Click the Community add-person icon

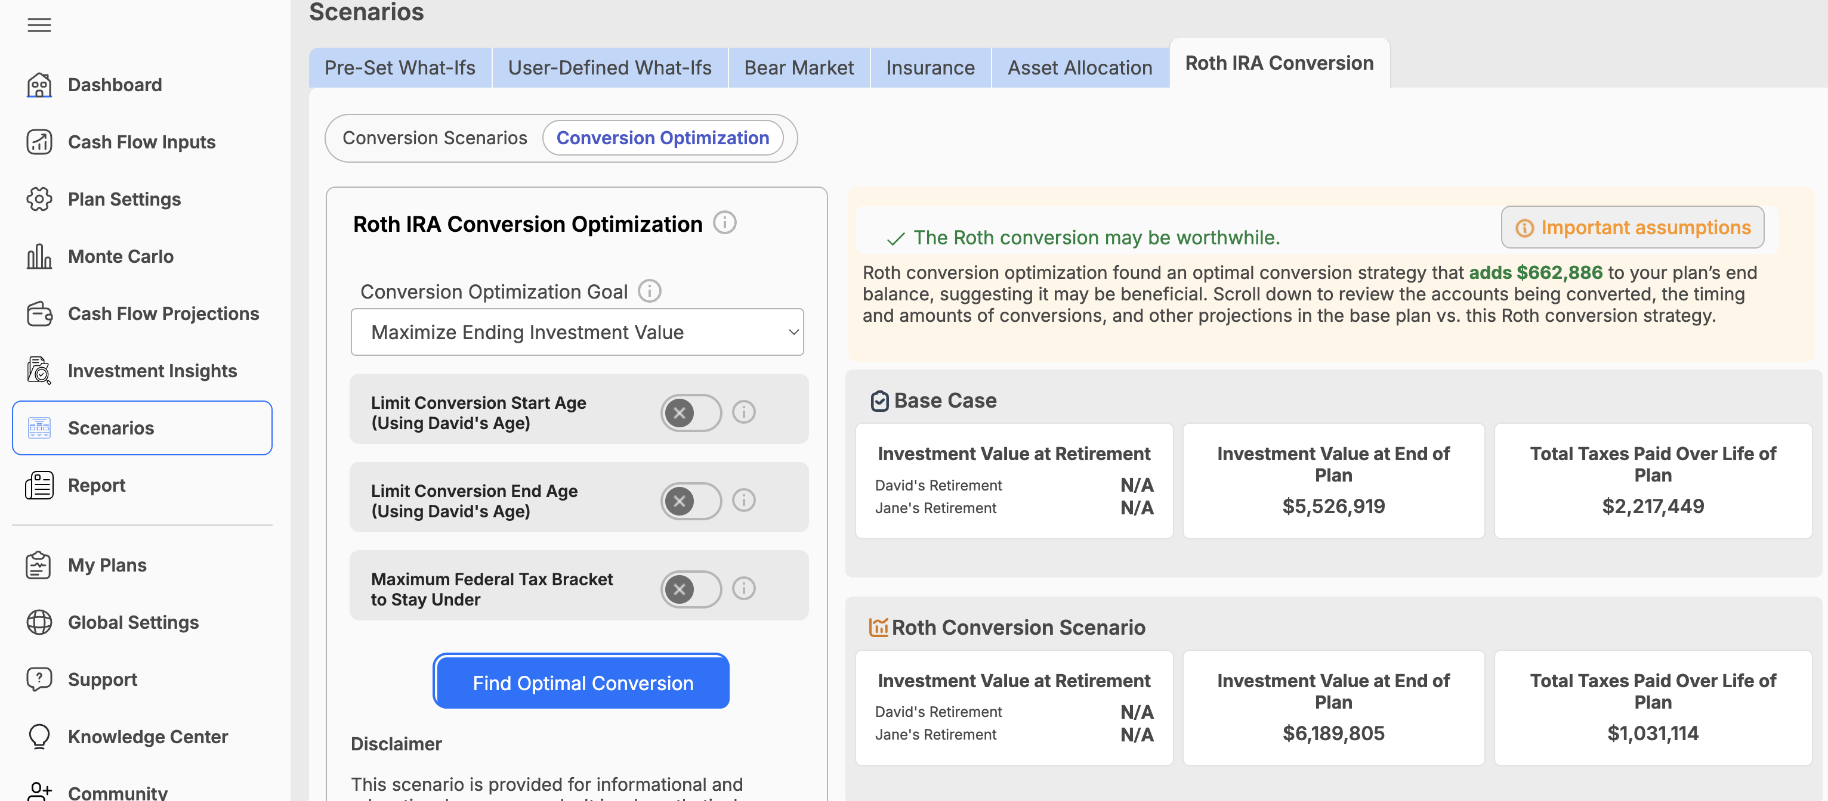pos(39,791)
